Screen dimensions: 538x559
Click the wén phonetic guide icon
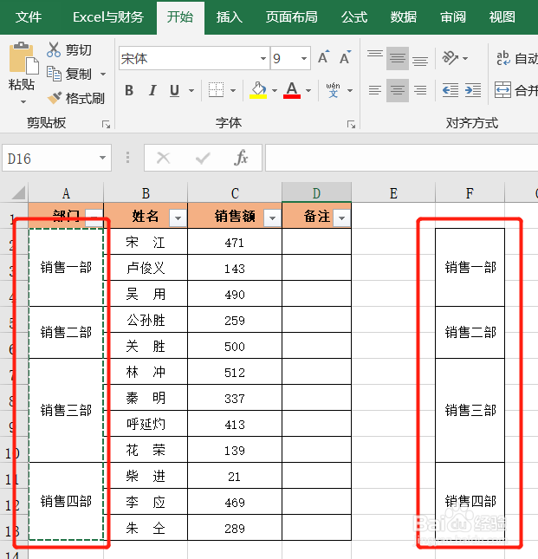tap(333, 90)
